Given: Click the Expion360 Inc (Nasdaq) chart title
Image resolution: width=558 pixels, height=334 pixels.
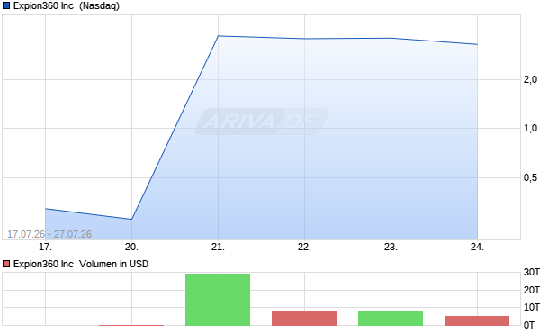Looking at the screenshot, I should coord(67,5).
